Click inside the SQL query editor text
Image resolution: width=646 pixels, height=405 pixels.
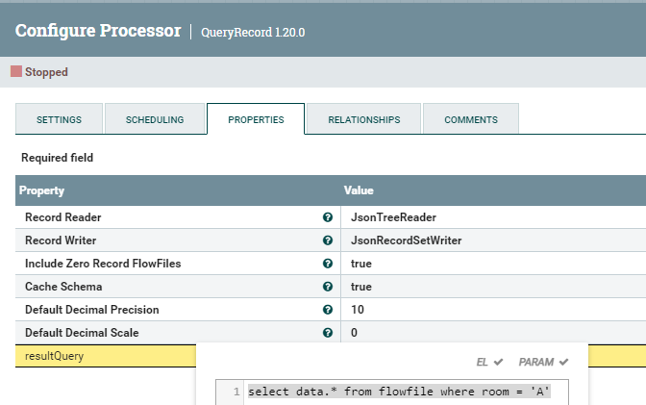[x=399, y=392]
